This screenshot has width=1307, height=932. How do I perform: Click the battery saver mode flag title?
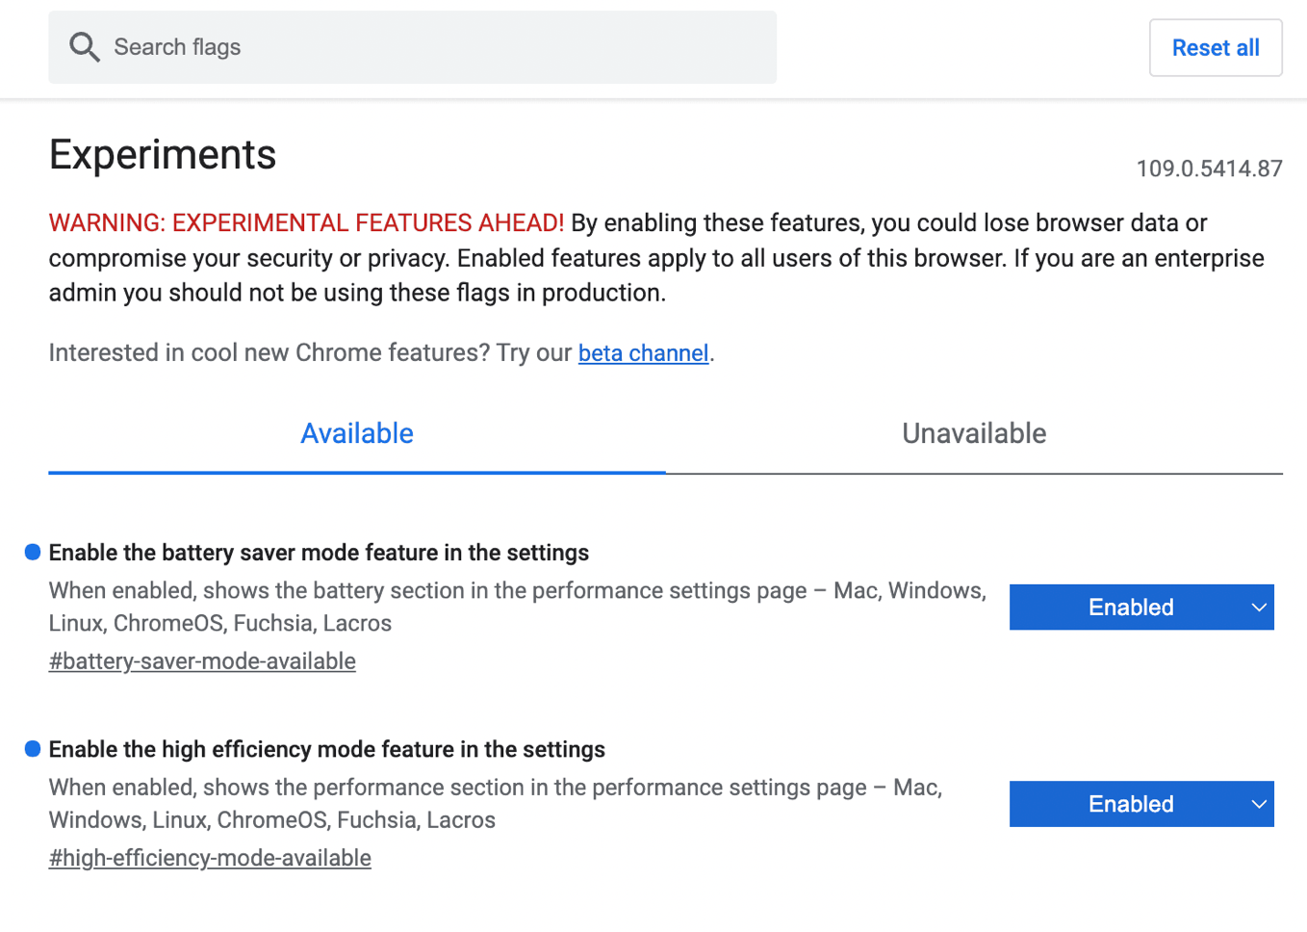(319, 553)
